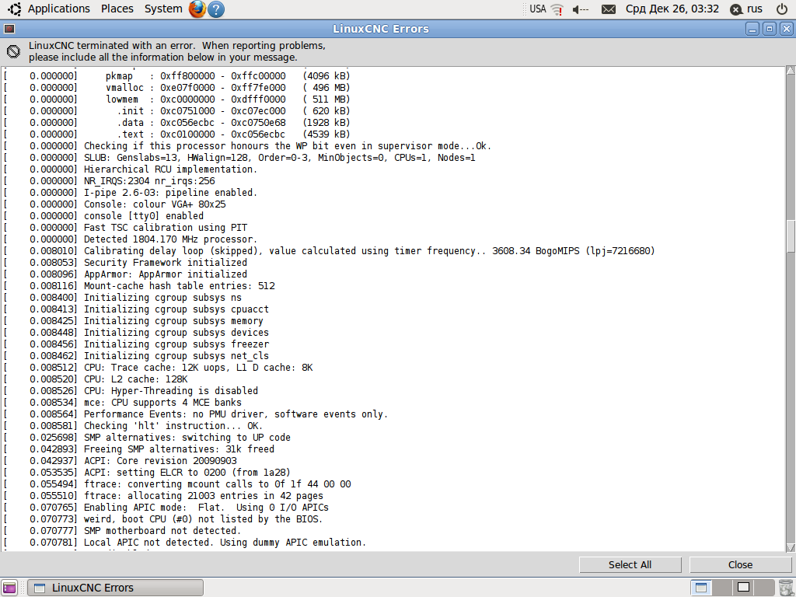
Task: Click line 'Freeing SMP alternatives: 31k freed'
Action: [x=179, y=449]
